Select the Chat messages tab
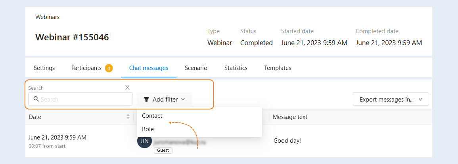 149,68
